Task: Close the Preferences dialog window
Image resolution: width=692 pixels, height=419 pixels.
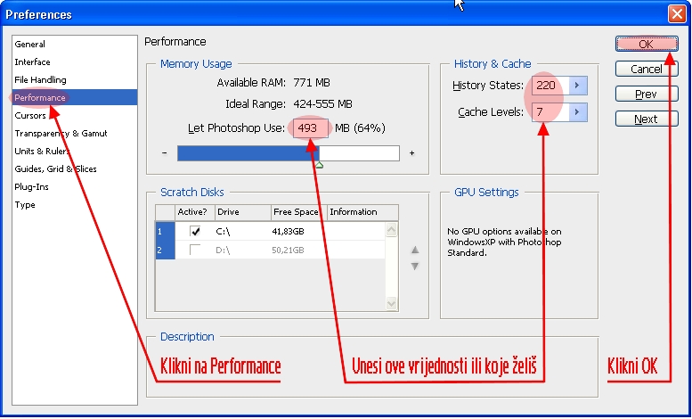Action: coord(677,13)
